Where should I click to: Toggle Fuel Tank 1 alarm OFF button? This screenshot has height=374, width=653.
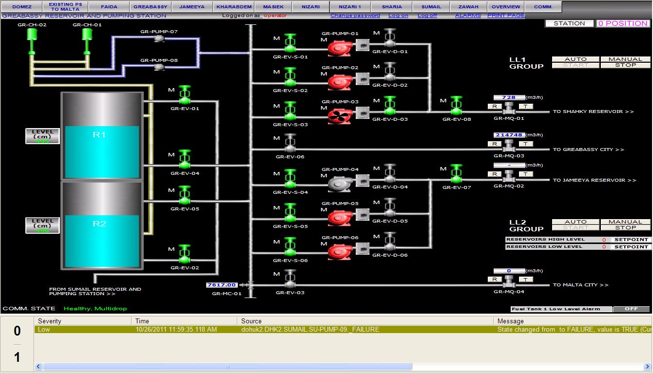631,309
